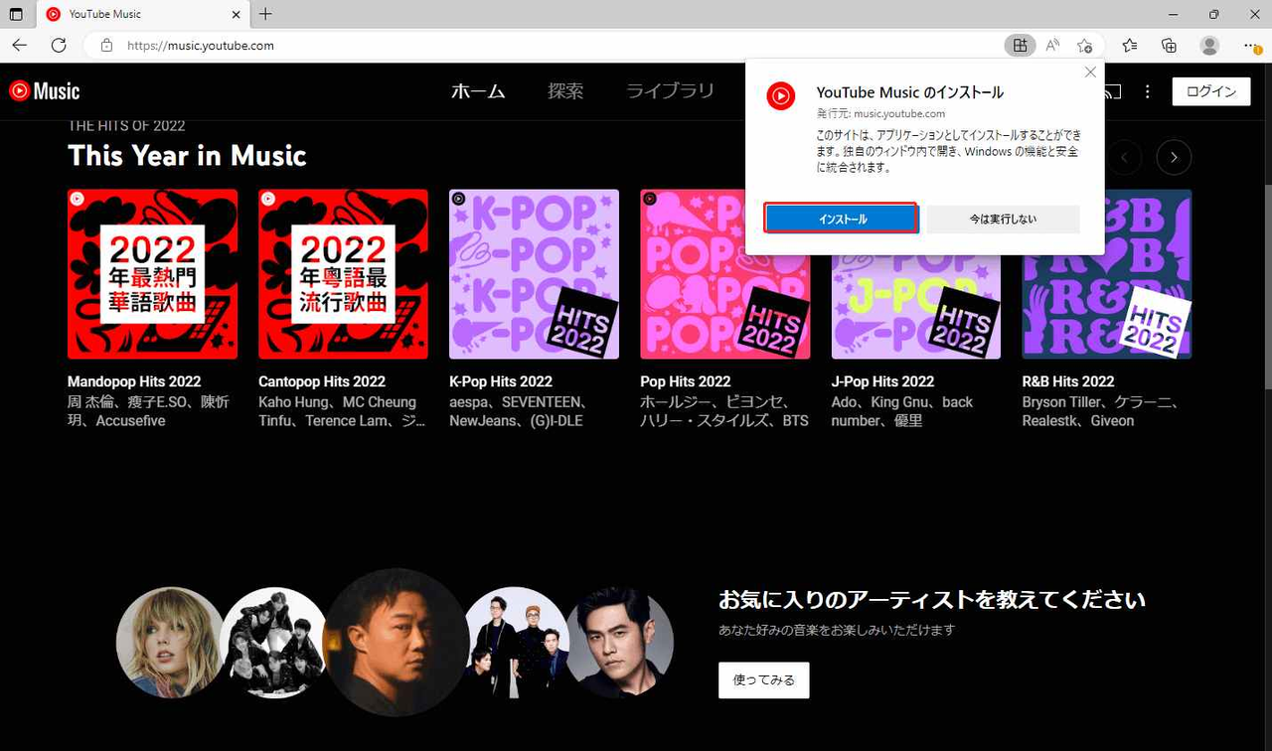Add page to favorites star icon
The image size is (1272, 751).
(x=1085, y=46)
